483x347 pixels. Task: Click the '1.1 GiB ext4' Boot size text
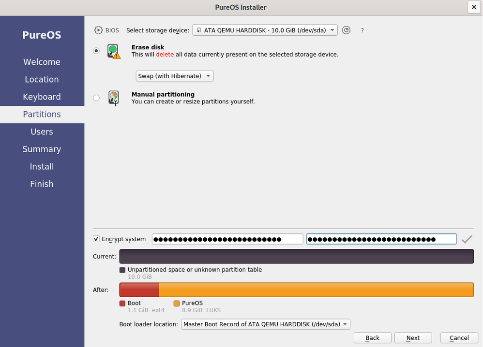coord(146,310)
